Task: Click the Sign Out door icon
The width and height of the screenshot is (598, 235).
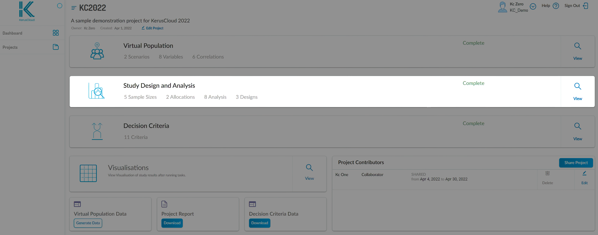Action: point(586,6)
